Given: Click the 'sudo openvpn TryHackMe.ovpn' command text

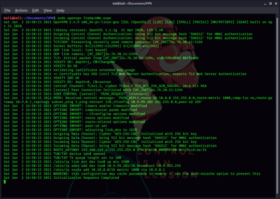Looking at the screenshot, I should pyautogui.click(x=84, y=18).
